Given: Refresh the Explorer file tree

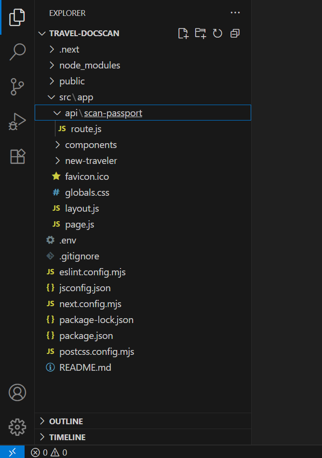Looking at the screenshot, I should coord(217,33).
